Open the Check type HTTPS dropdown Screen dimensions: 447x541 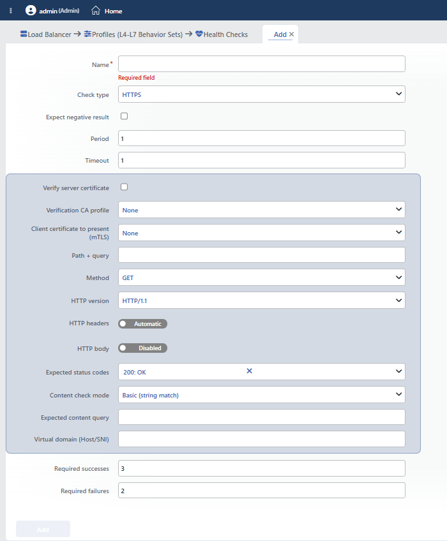(262, 94)
